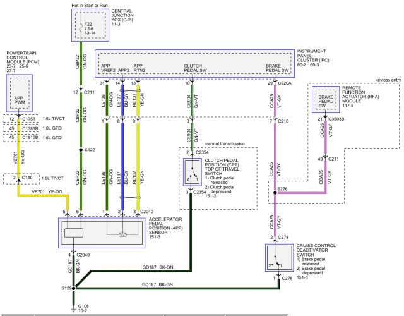Click the Accelerator Pedal Position Sensor label

(165, 228)
